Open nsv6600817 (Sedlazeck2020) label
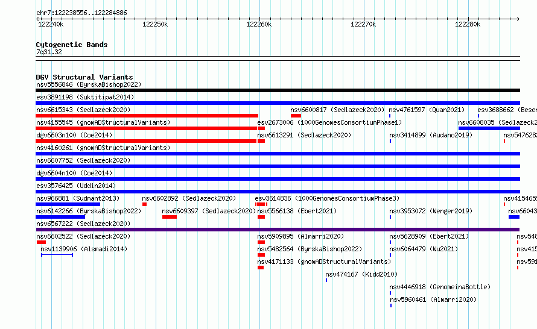The width and height of the screenshot is (537, 329). click(337, 110)
